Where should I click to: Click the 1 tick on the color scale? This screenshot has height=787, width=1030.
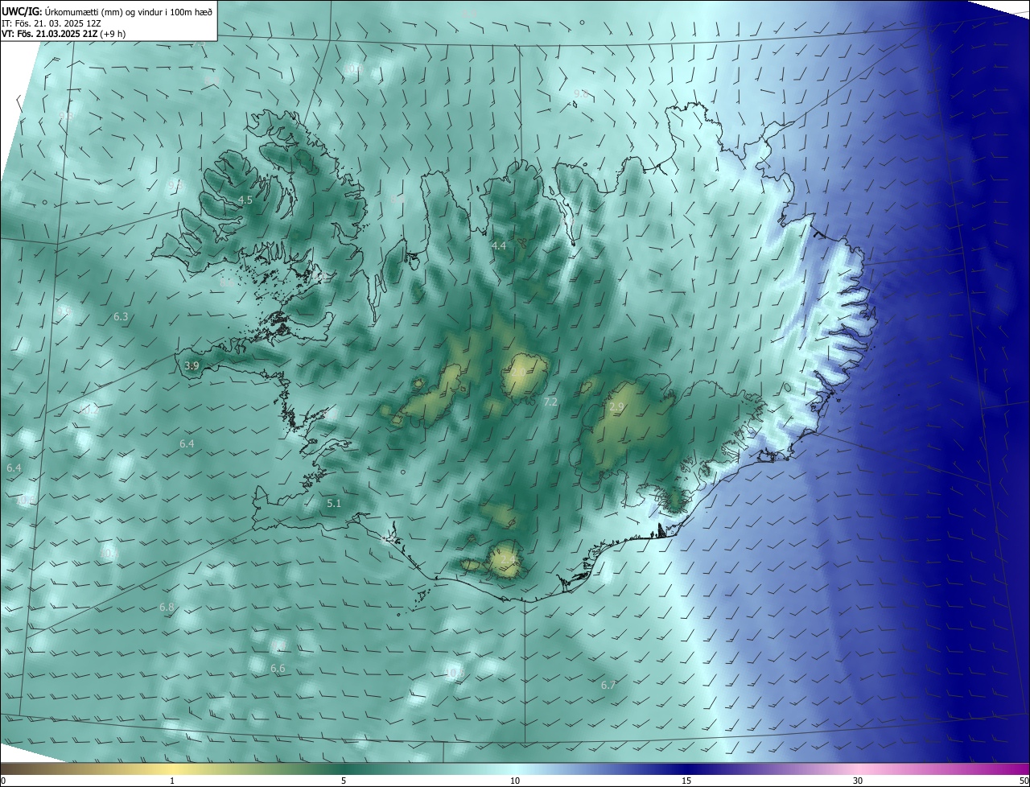coord(172,781)
